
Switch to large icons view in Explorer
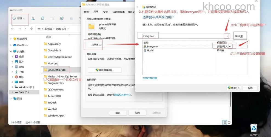[x=229, y=122]
